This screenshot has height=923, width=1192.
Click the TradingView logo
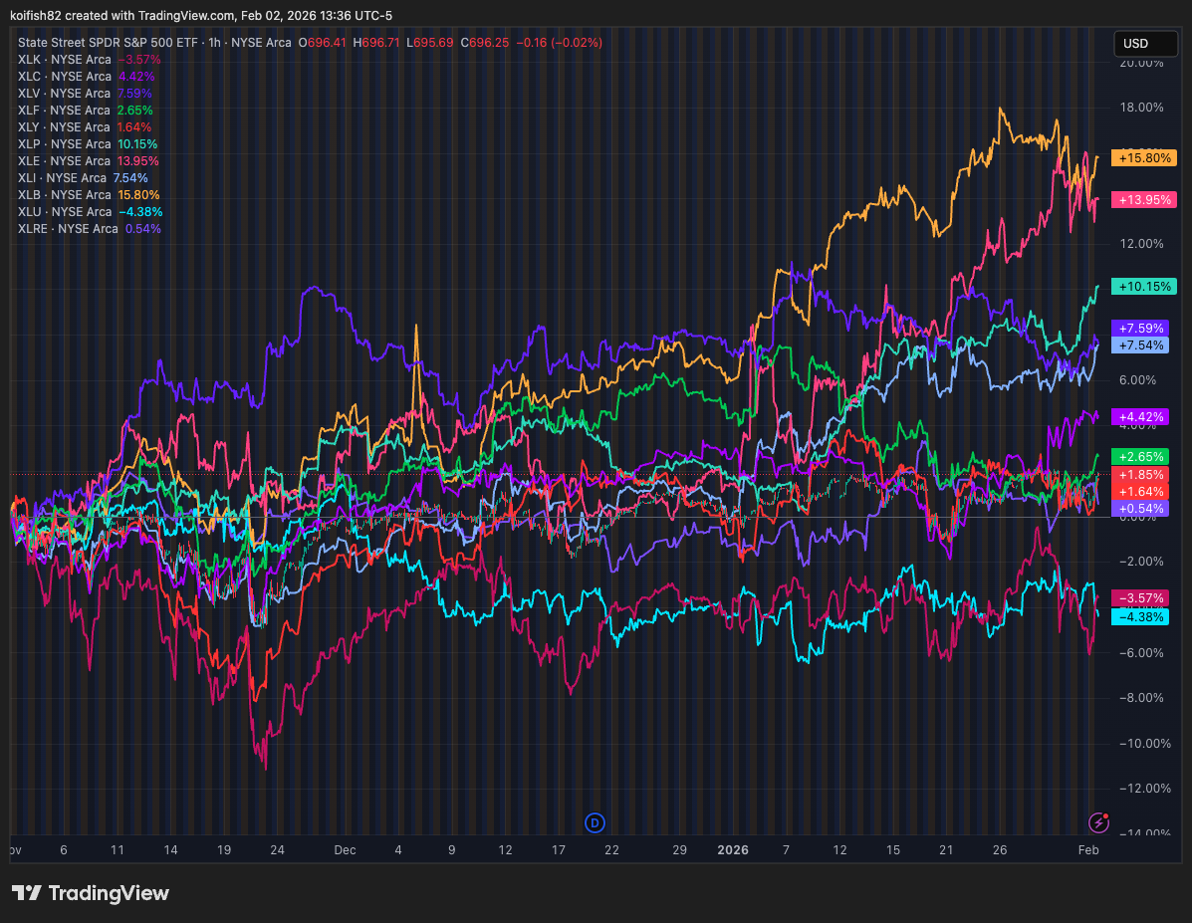(91, 892)
